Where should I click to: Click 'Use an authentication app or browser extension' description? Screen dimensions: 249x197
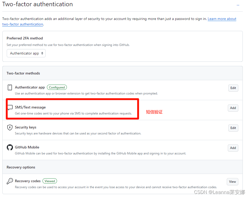click(x=86, y=93)
